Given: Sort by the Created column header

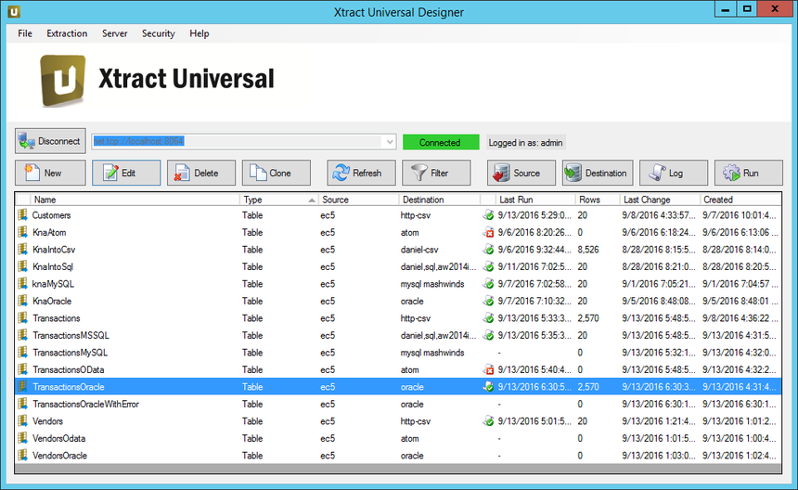Looking at the screenshot, I should pos(740,200).
